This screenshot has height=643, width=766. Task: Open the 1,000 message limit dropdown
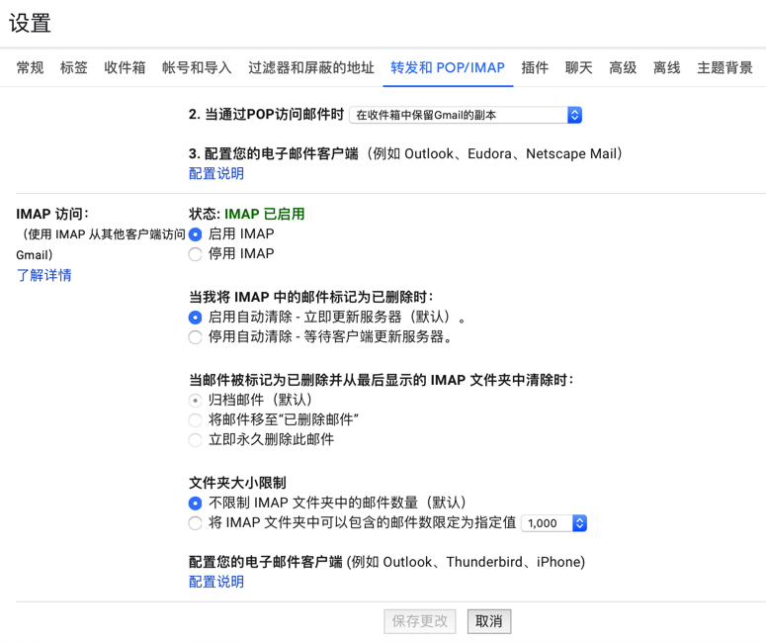pos(554,523)
